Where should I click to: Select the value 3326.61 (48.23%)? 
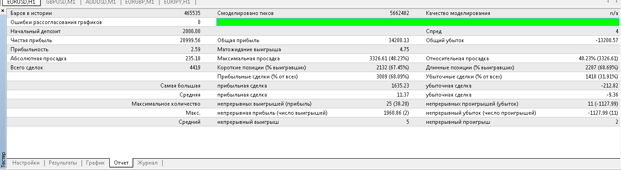coord(389,58)
